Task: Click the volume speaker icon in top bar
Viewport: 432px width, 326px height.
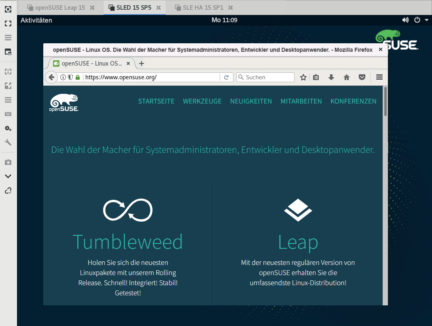Action: pos(405,20)
